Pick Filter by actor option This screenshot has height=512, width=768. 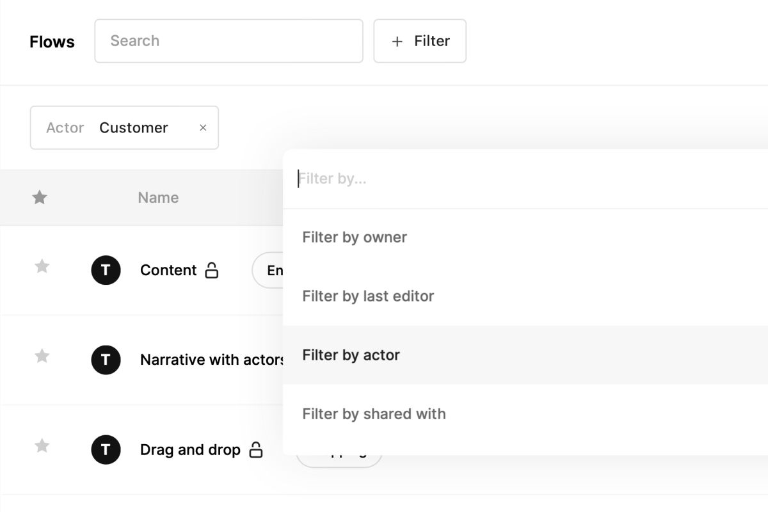[351, 355]
